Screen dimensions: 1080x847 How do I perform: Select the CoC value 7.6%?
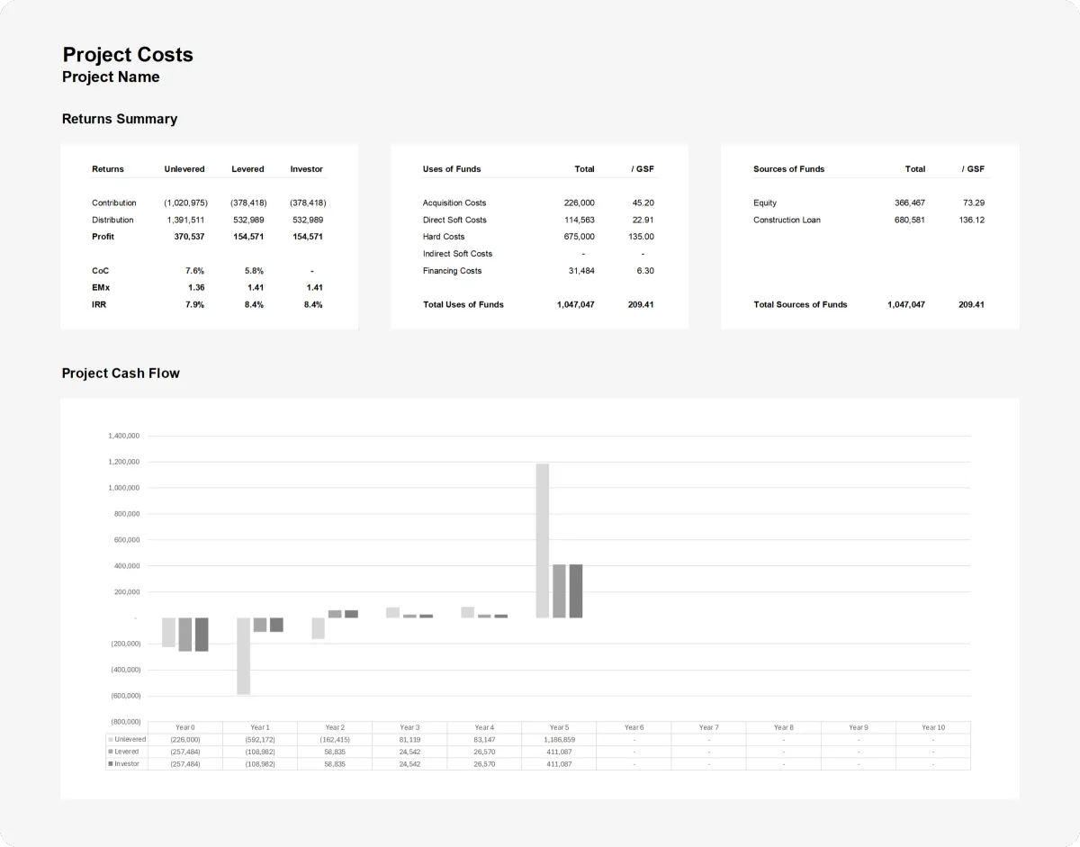[x=194, y=271]
